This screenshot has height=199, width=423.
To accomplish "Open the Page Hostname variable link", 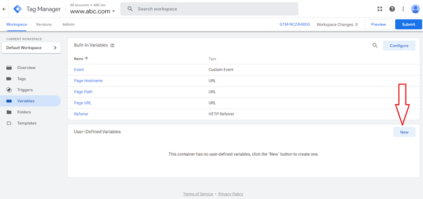I will [88, 81].
